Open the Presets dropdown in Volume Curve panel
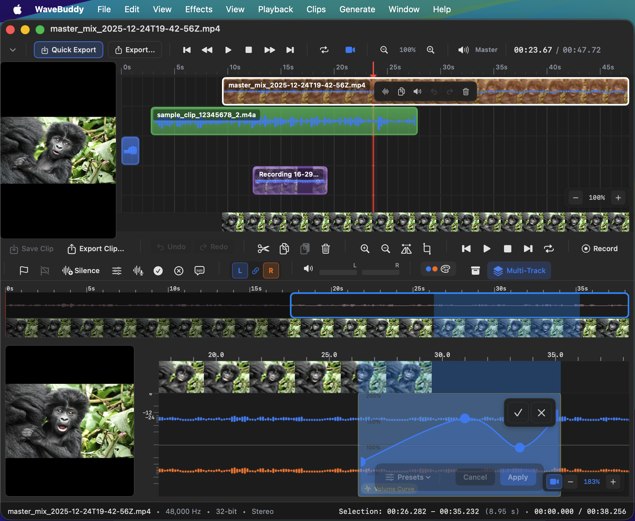 click(x=408, y=477)
